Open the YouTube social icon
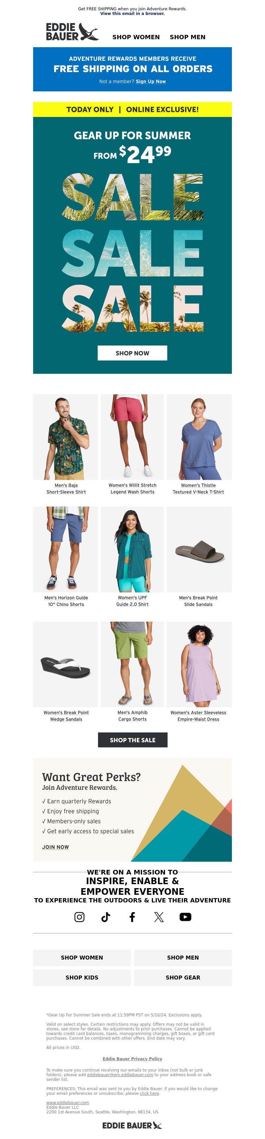Viewport: 265px width, 1139px height. coord(185,917)
